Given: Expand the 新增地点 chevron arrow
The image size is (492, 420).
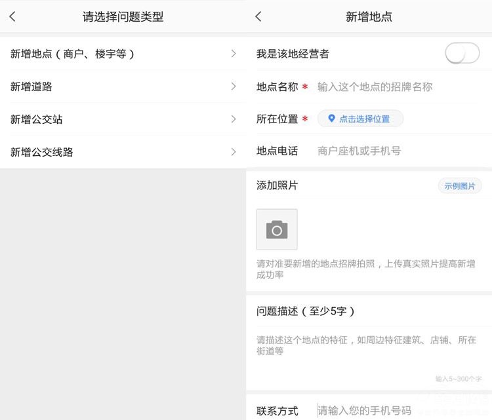Looking at the screenshot, I should [x=233, y=54].
